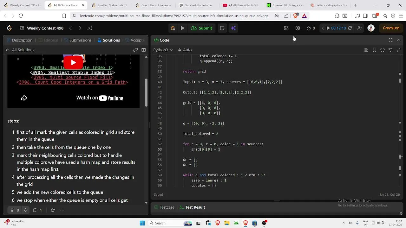
Task: Expand the editor with diagonal arrows icon
Action: [399, 50]
